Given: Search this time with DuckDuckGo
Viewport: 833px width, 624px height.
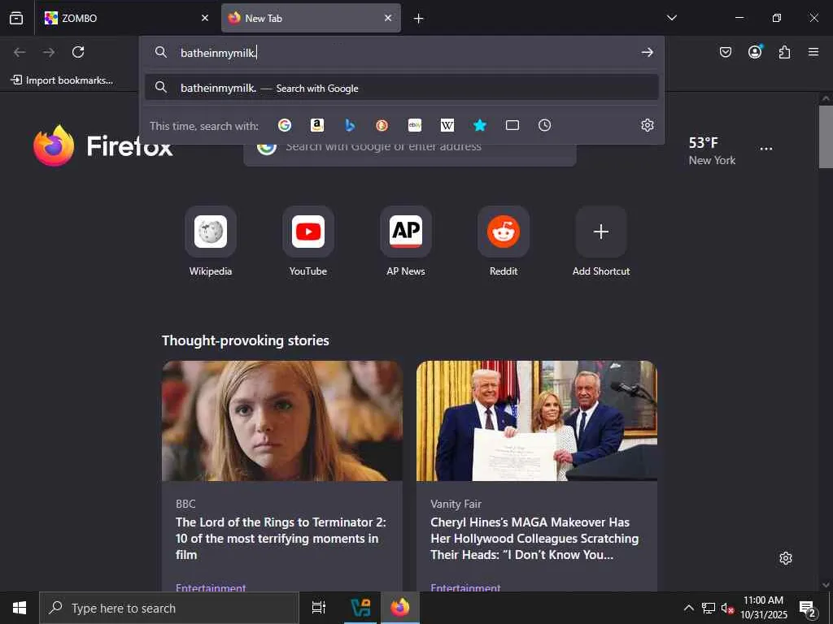Looking at the screenshot, I should click(382, 125).
